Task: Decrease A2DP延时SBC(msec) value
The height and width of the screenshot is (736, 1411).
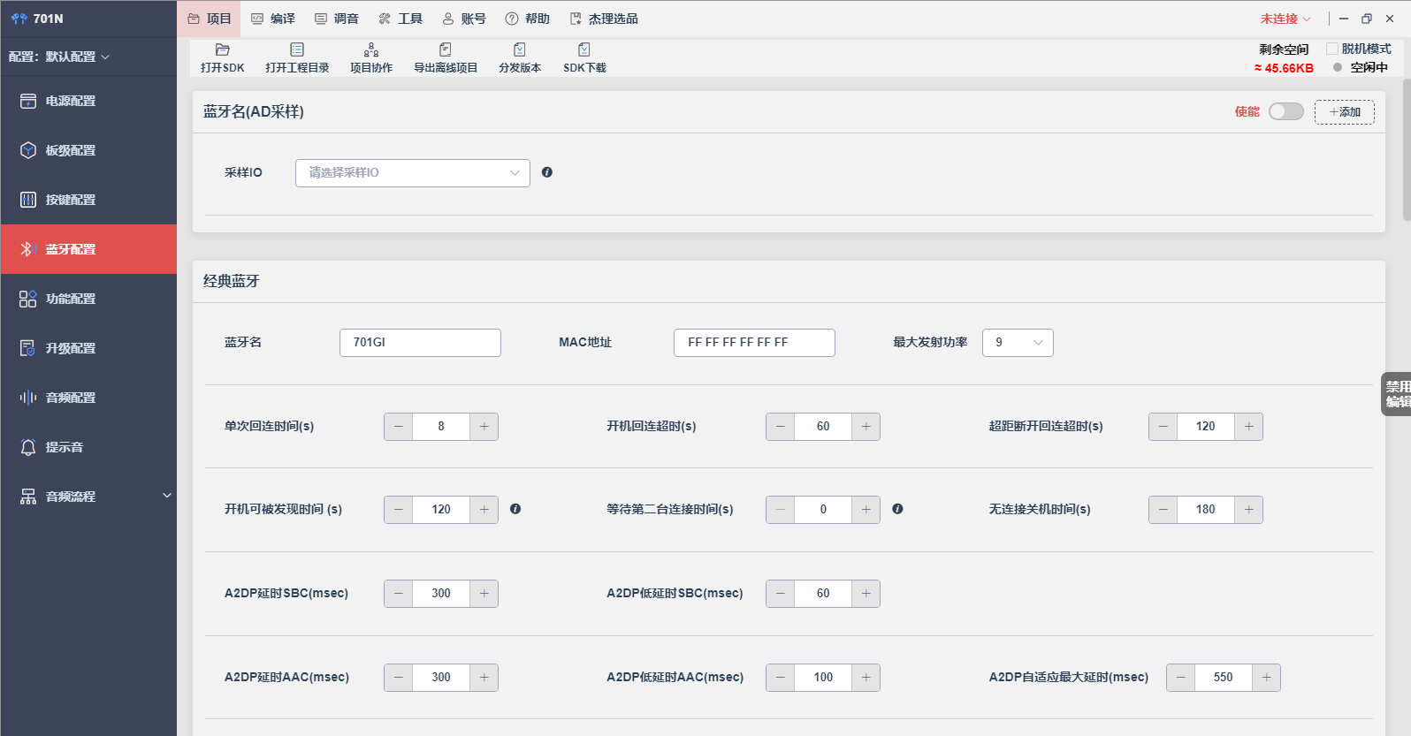Action: 399,594
